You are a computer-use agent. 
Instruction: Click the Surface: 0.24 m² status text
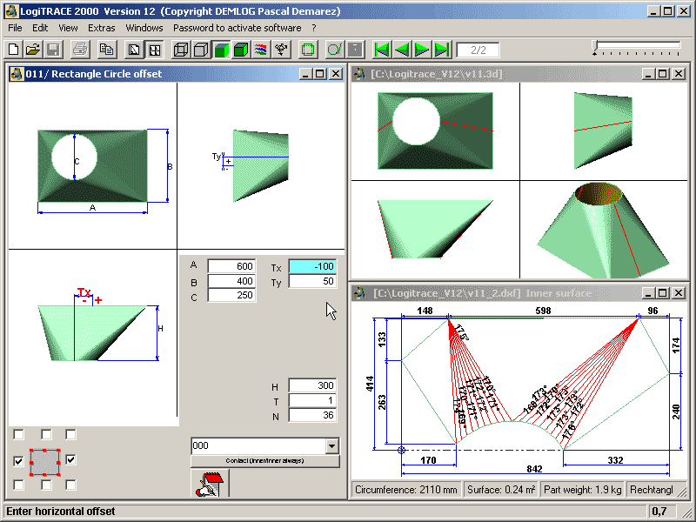coord(501,490)
